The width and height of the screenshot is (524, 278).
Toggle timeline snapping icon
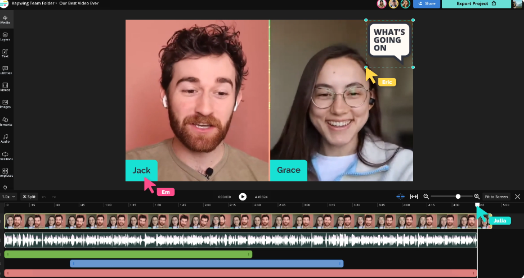tap(400, 197)
